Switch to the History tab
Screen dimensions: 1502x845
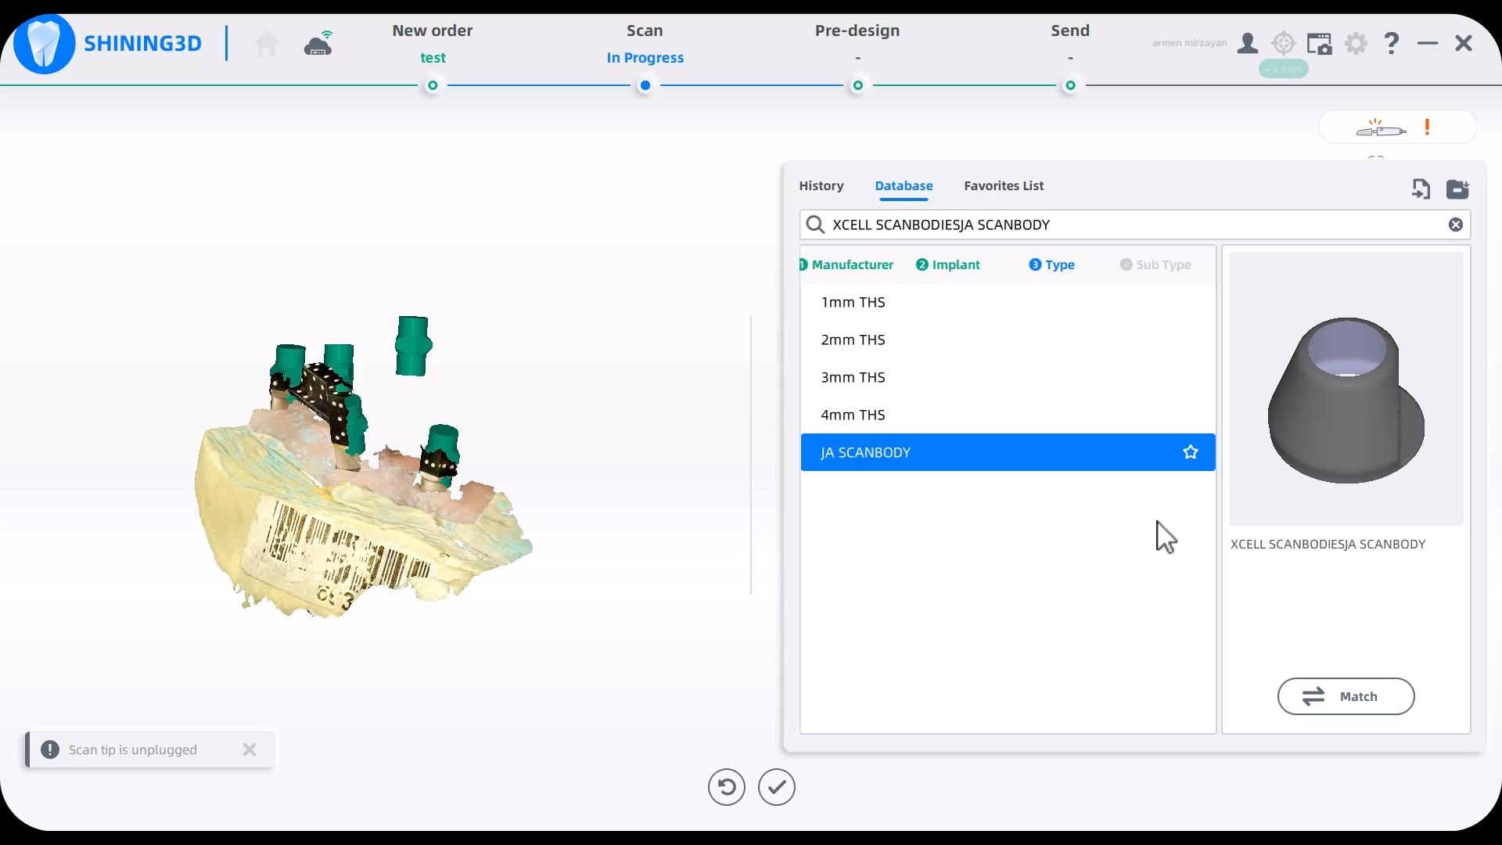click(821, 185)
